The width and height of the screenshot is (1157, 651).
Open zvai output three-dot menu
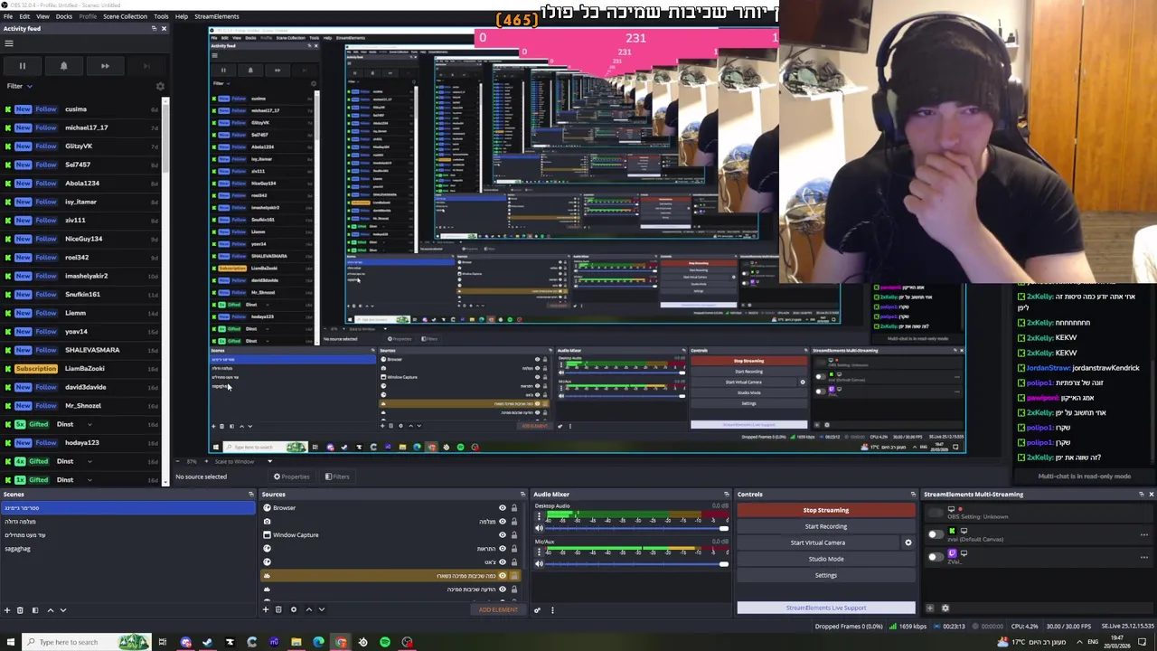click(x=1144, y=534)
